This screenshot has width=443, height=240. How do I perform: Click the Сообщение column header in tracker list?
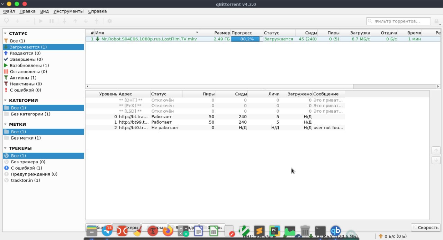click(x=329, y=94)
